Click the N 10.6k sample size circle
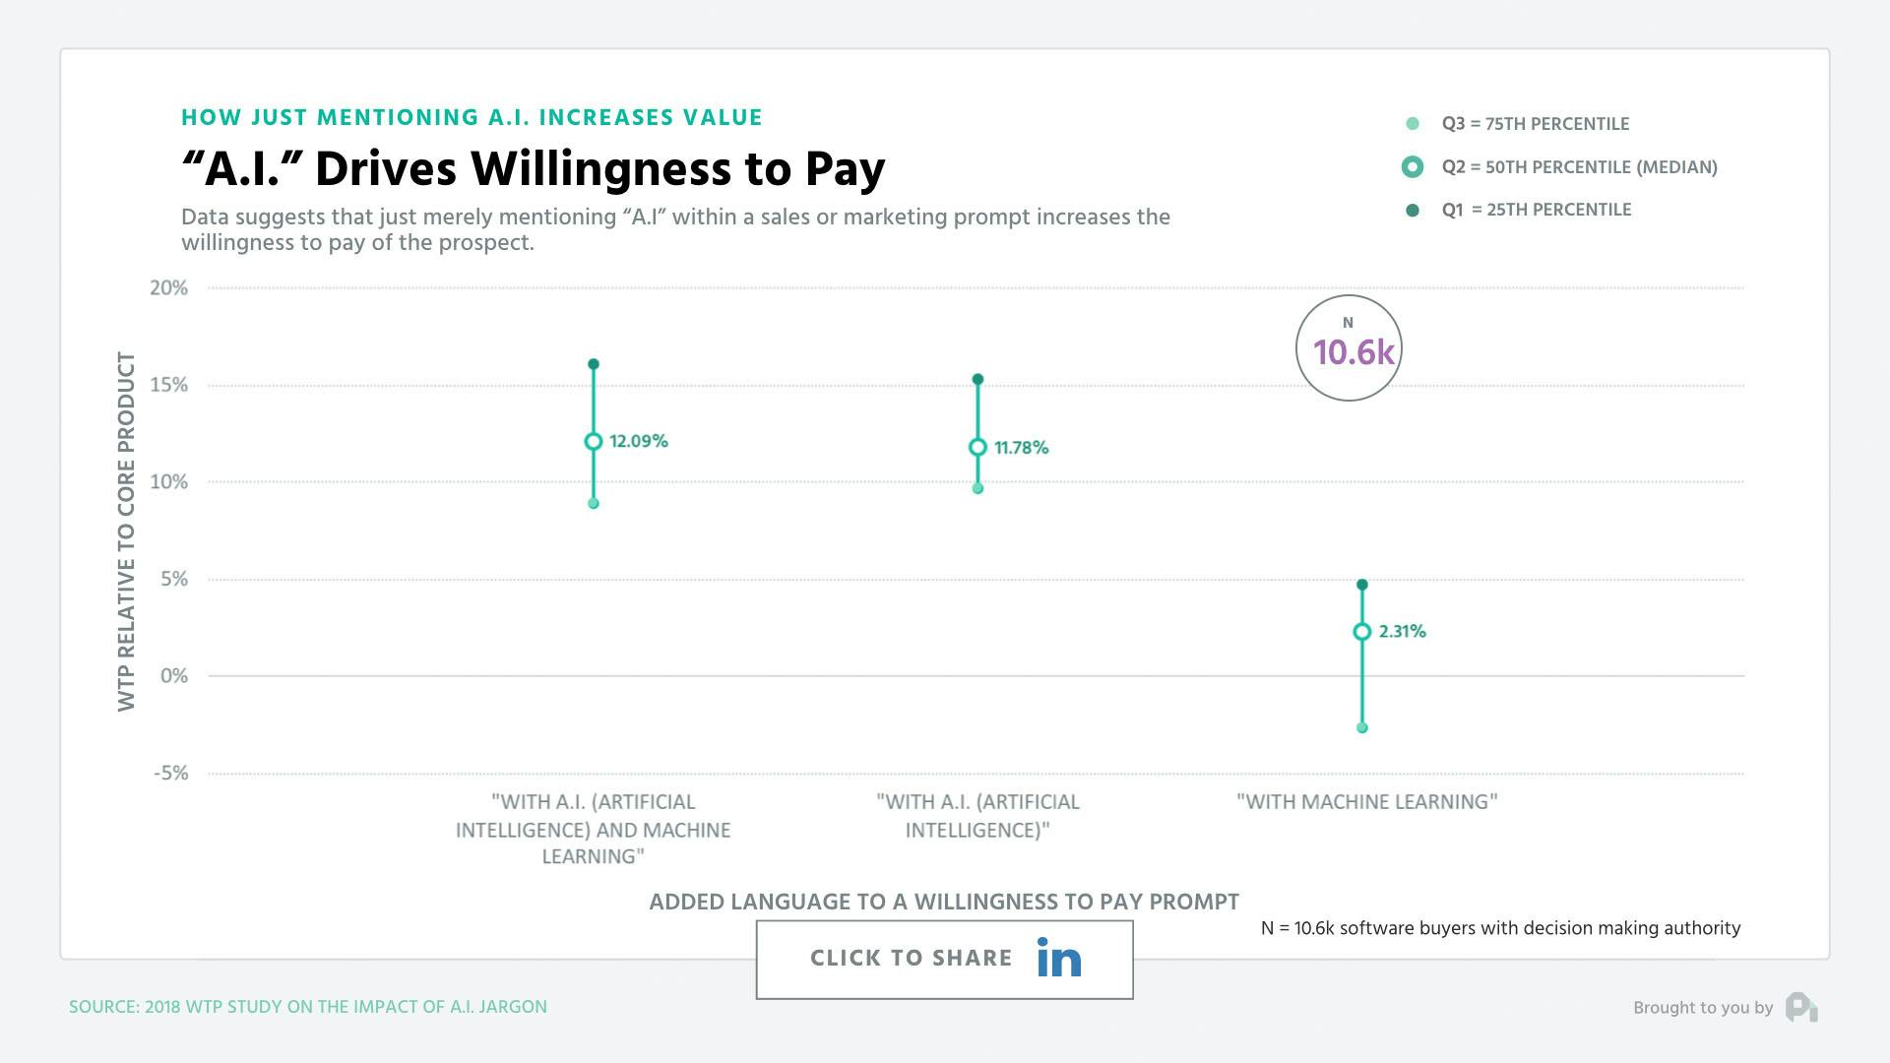The image size is (1890, 1063). click(1349, 346)
